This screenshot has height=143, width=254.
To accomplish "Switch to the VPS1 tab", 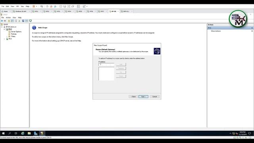I will [37, 12].
